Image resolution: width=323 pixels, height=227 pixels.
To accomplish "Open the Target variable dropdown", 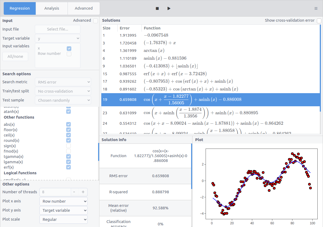I will click(x=57, y=38).
